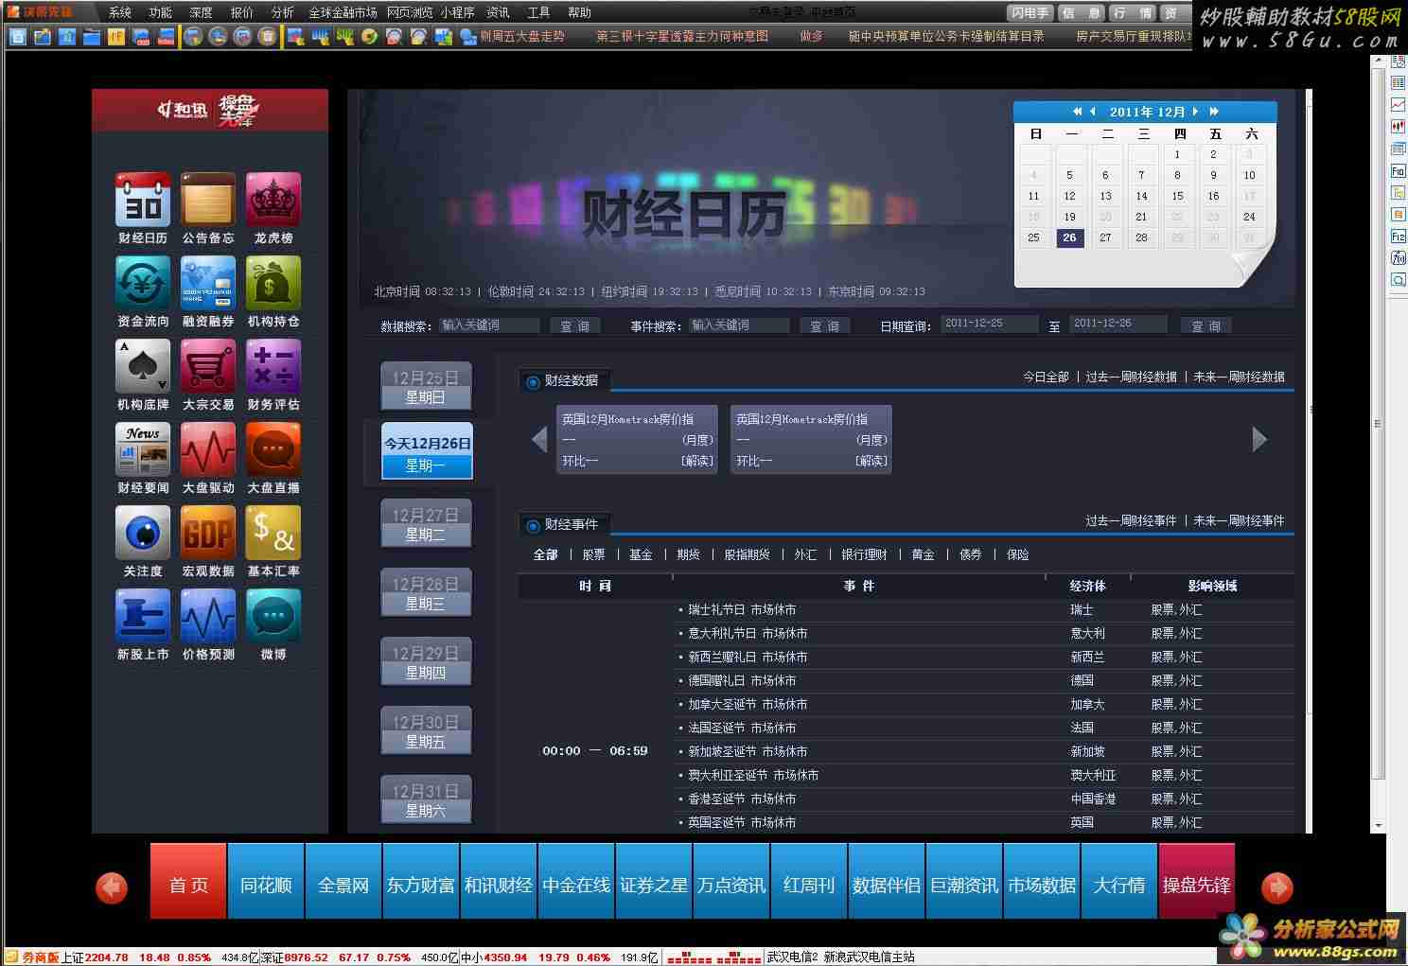
Task: Filter events by 外汇 category
Action: pos(805,554)
